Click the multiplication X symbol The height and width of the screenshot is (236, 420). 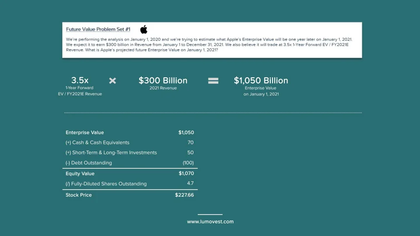112,80
